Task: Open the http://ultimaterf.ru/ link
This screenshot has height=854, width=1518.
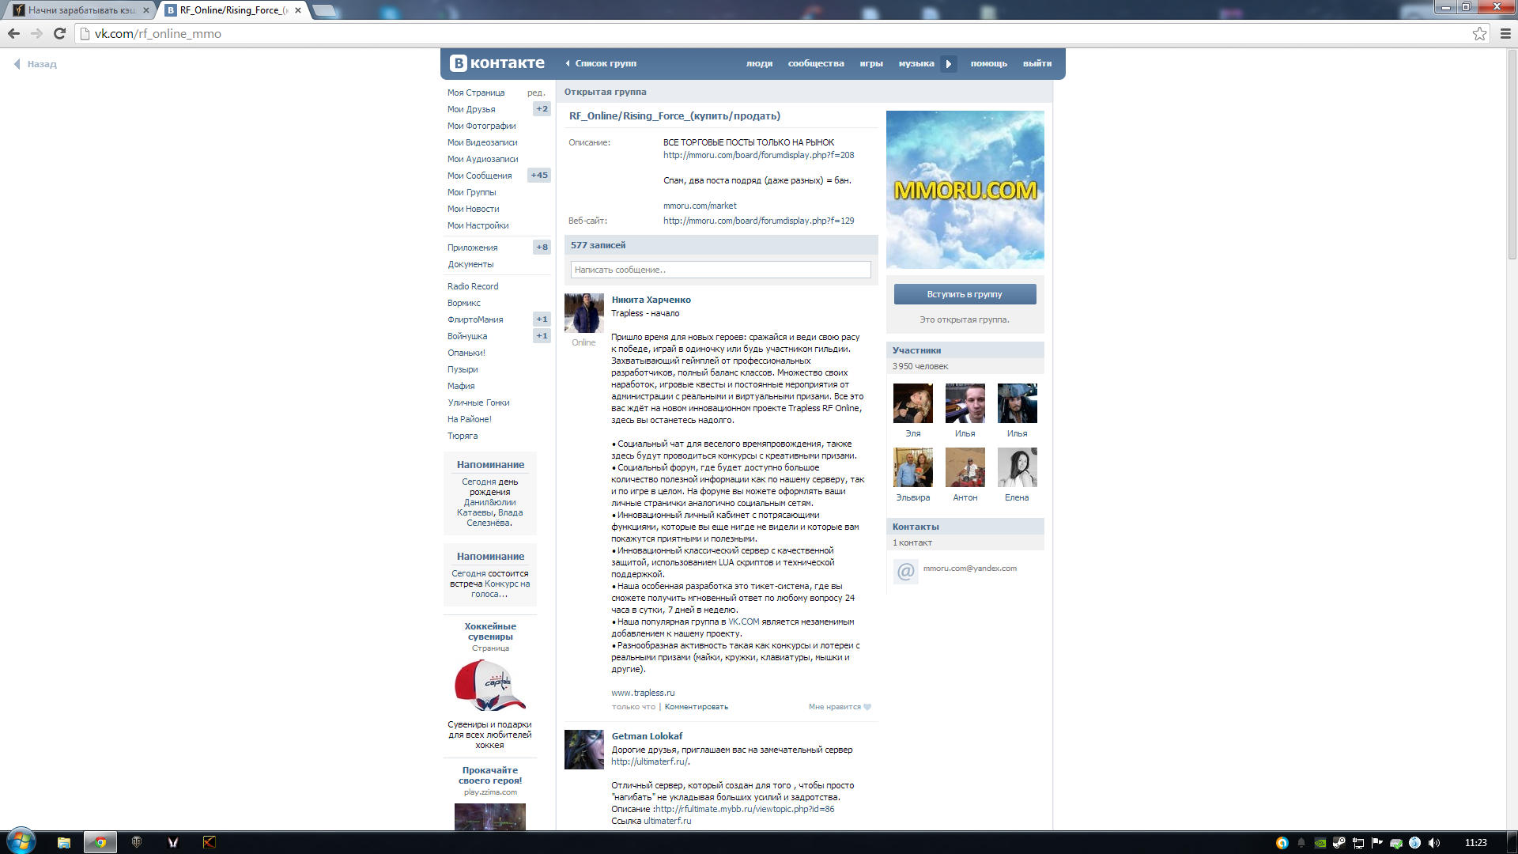Action: coord(649,761)
